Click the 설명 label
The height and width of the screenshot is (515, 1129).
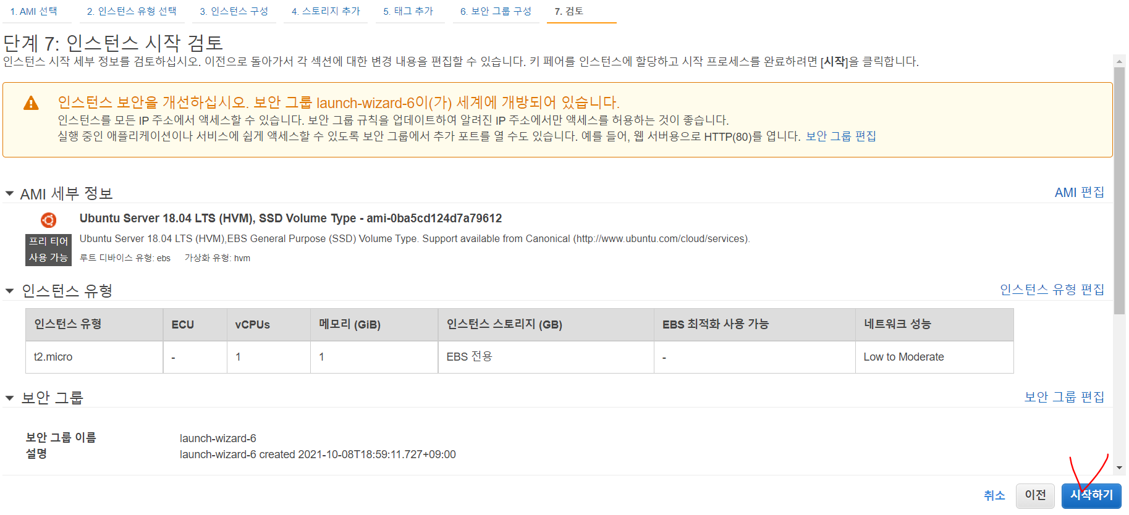[36, 454]
